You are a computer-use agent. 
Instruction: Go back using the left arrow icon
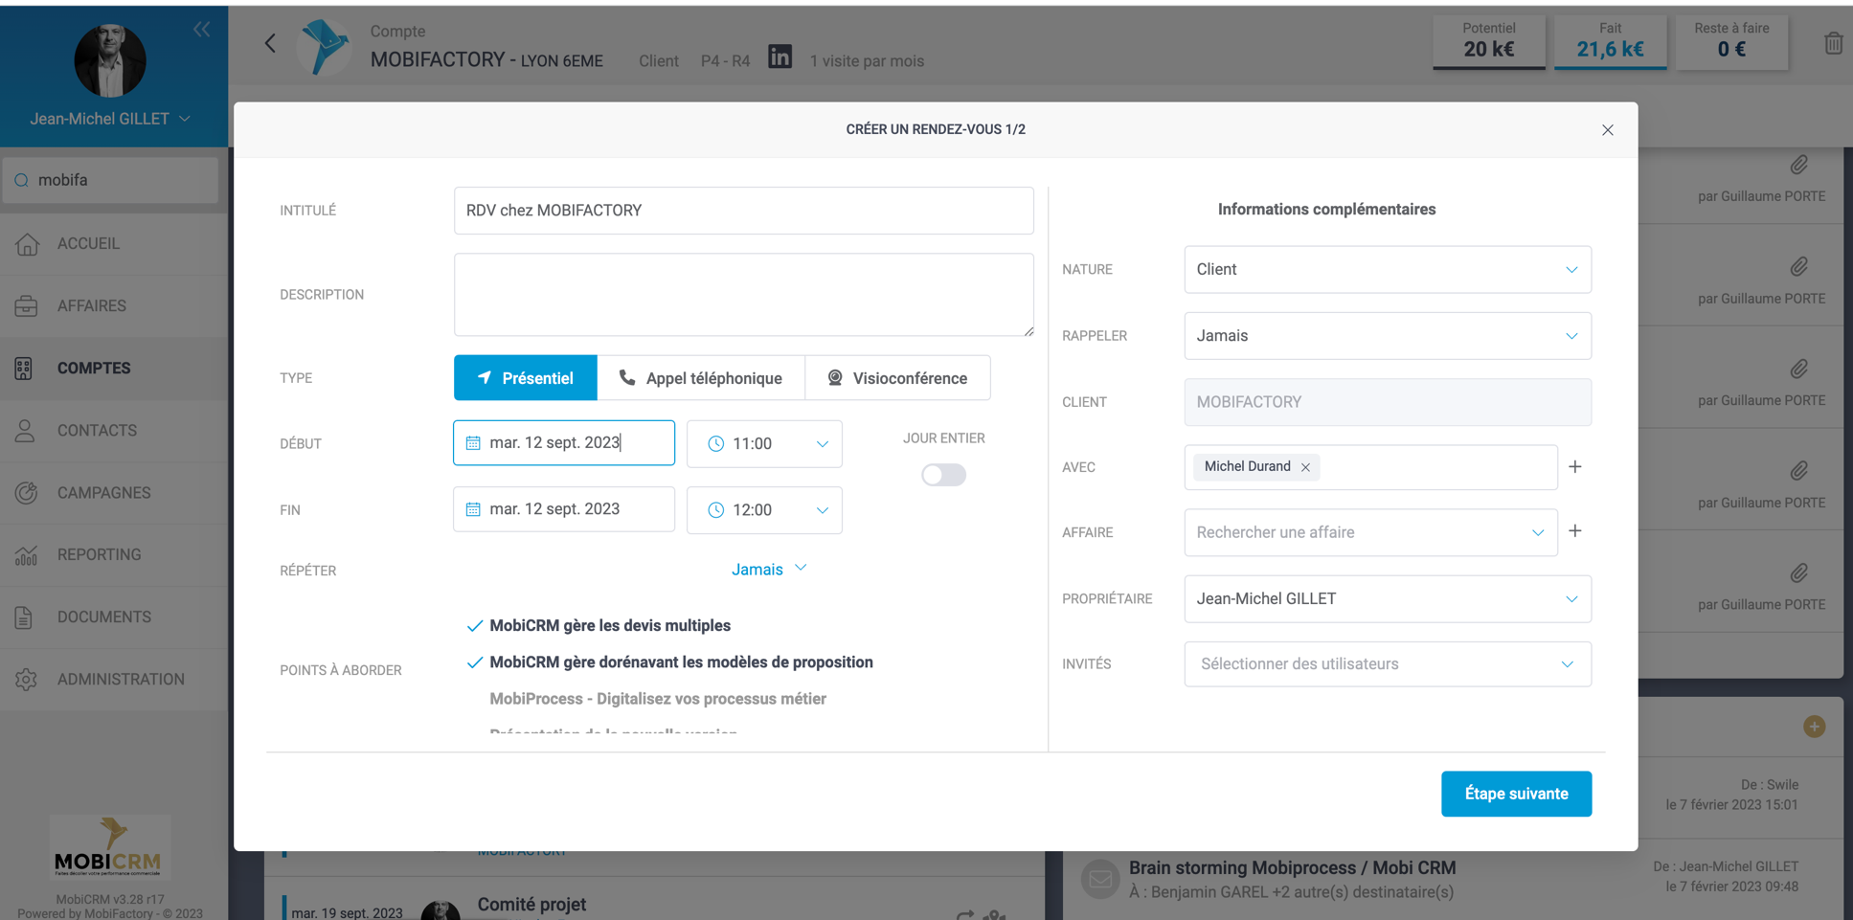(x=270, y=43)
